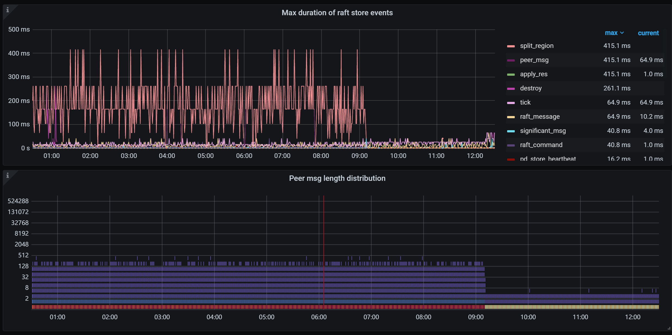Click the info icon on the raft store events panel
This screenshot has width=672, height=335.
[8, 10]
